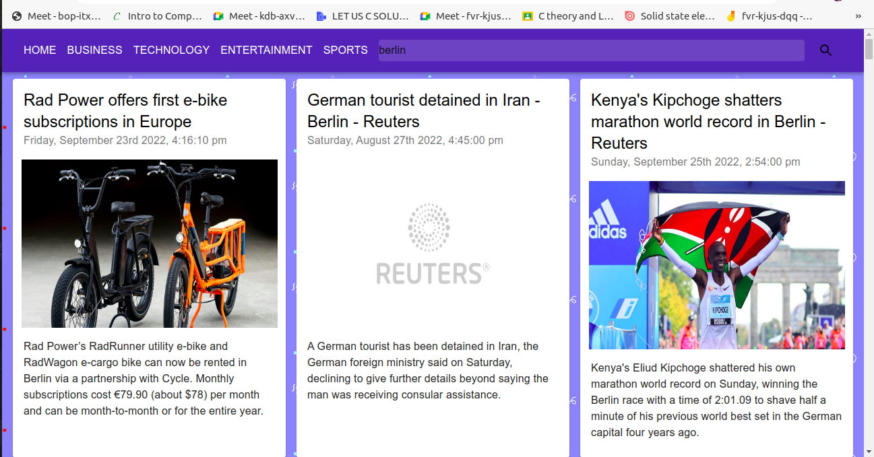This screenshot has height=457, width=874.
Task: Click the Classroom icon beside 'C theory and L'
Action: (528, 16)
